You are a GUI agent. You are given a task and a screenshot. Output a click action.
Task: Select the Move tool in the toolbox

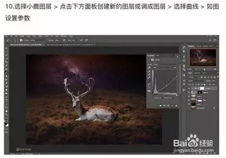point(6,48)
